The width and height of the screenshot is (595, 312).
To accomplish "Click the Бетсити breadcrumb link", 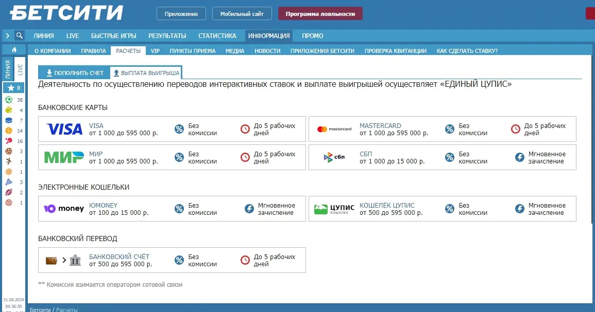I will point(40,310).
